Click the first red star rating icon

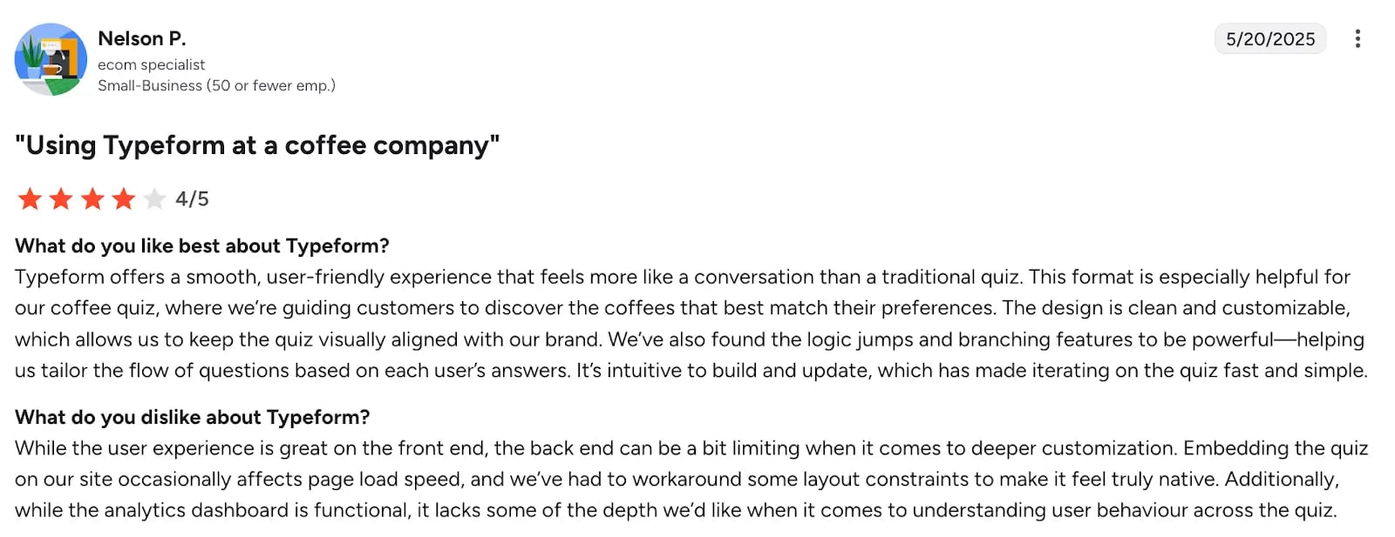coord(29,198)
